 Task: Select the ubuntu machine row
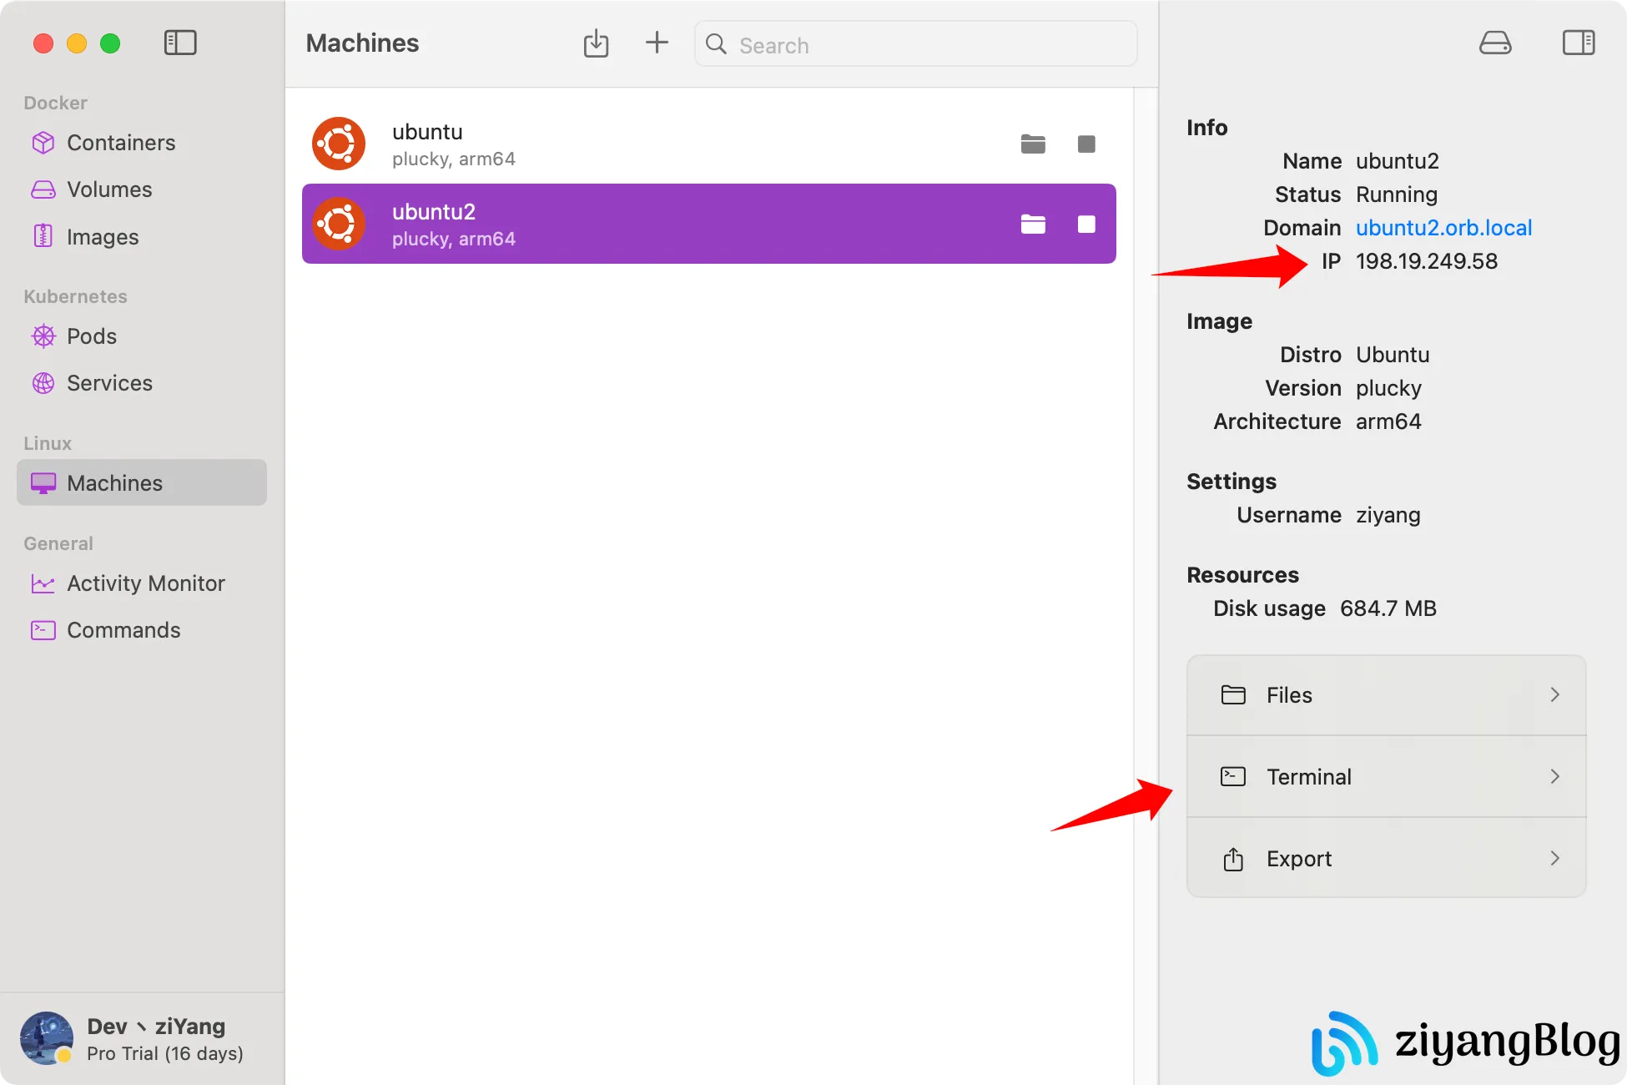pyautogui.click(x=709, y=144)
